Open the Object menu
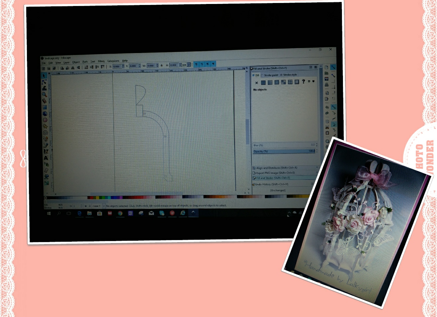Screen dimensions: 437x317 (76, 62)
